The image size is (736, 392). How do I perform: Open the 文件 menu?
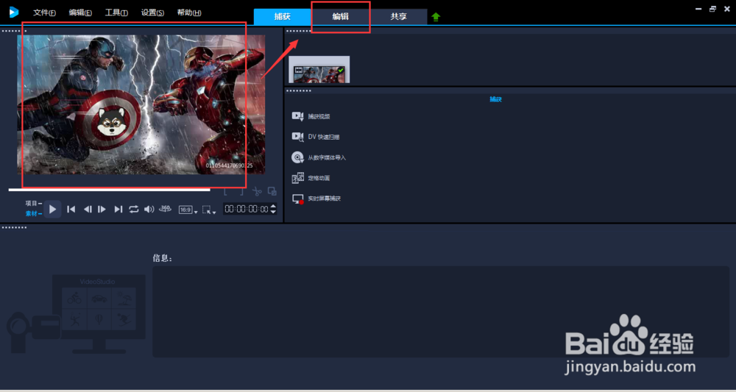[45, 13]
